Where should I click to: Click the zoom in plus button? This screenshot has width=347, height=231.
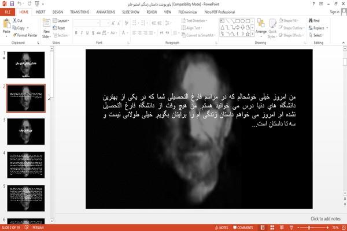tap(327, 228)
